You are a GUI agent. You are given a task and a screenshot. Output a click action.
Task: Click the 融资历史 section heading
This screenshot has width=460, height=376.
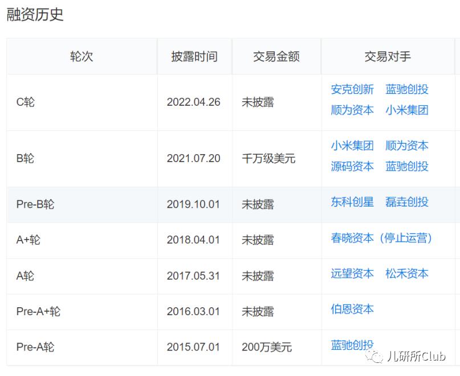point(35,14)
